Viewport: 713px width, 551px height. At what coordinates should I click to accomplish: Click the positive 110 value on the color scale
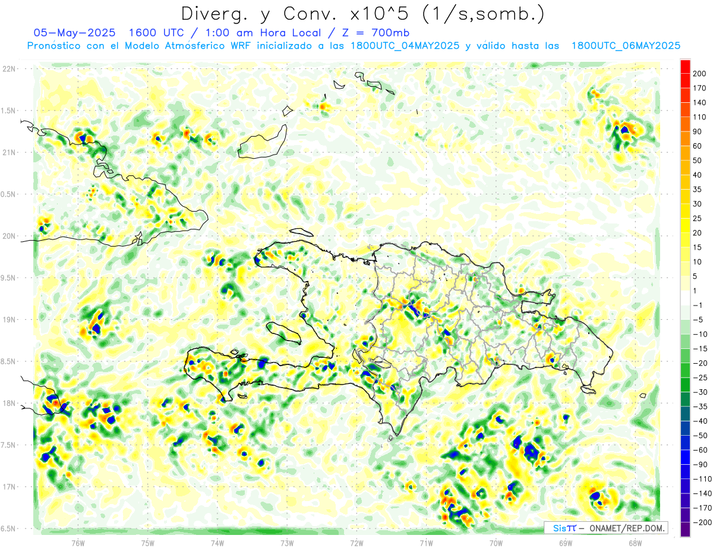coord(699,117)
